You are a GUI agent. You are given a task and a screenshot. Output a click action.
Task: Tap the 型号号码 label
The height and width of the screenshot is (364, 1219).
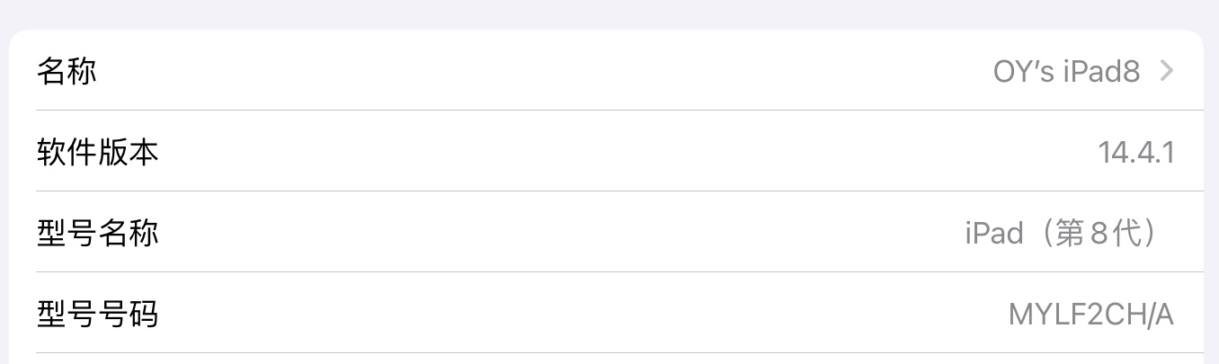[97, 314]
